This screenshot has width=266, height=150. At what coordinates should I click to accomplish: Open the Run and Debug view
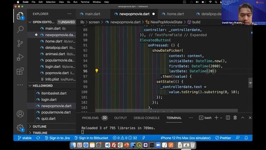20,57
